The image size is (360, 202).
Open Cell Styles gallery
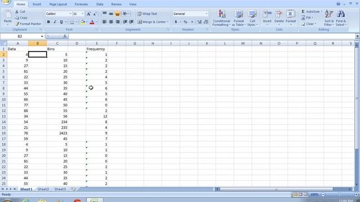pyautogui.click(x=253, y=18)
